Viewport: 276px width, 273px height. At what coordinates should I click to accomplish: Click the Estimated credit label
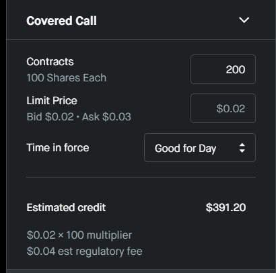[x=66, y=208]
